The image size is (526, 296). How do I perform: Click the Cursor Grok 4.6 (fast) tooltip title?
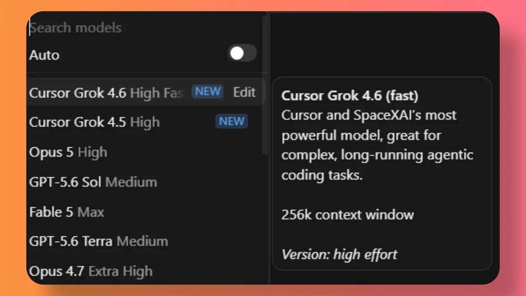click(349, 96)
